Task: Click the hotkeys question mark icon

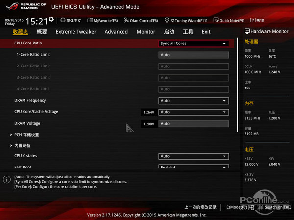Action: (253, 20)
